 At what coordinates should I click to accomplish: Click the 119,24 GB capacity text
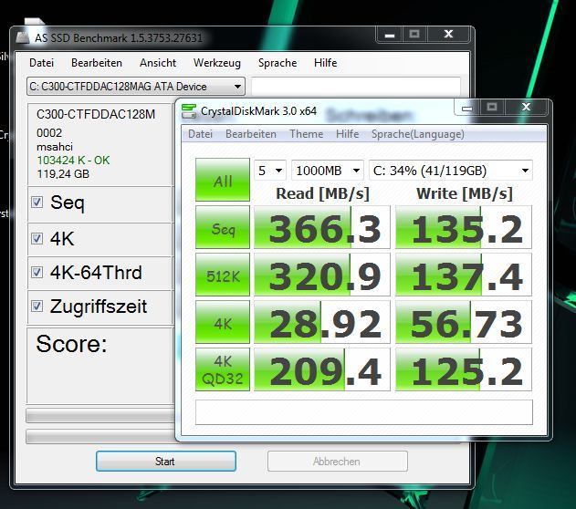[63, 174]
